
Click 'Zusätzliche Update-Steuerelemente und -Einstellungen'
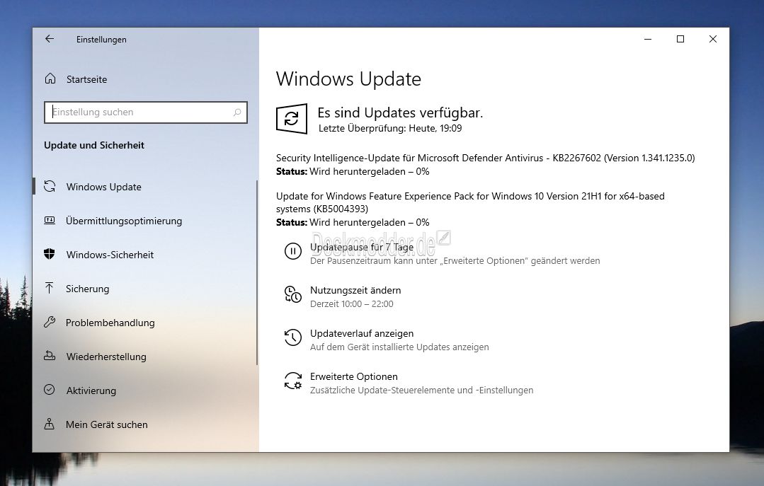[x=422, y=390]
